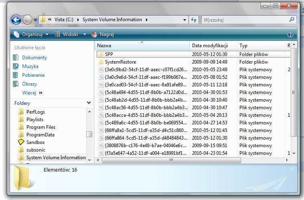Click the Nagraj burn button
The width and height of the screenshot is (304, 200).
click(103, 34)
